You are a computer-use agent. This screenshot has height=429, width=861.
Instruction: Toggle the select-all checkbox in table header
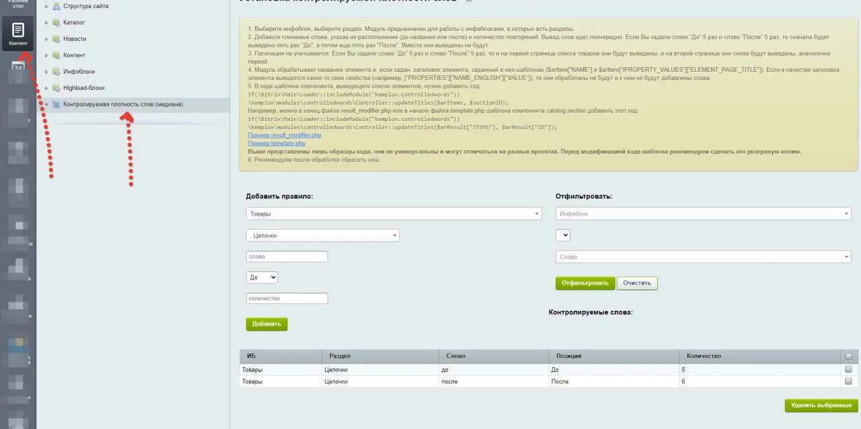pos(848,356)
